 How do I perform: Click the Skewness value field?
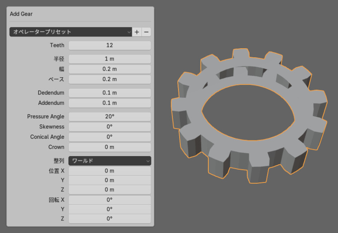[110, 127]
